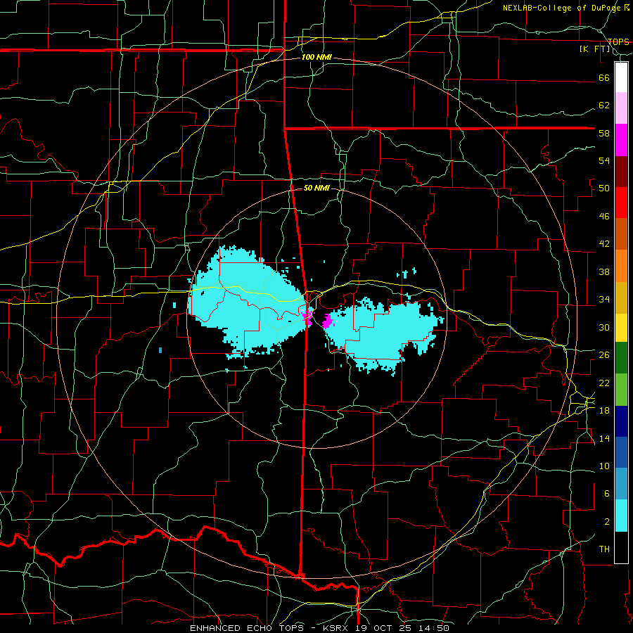
Task: Click the medium blue legend swatch
Action: pyautogui.click(x=621, y=452)
